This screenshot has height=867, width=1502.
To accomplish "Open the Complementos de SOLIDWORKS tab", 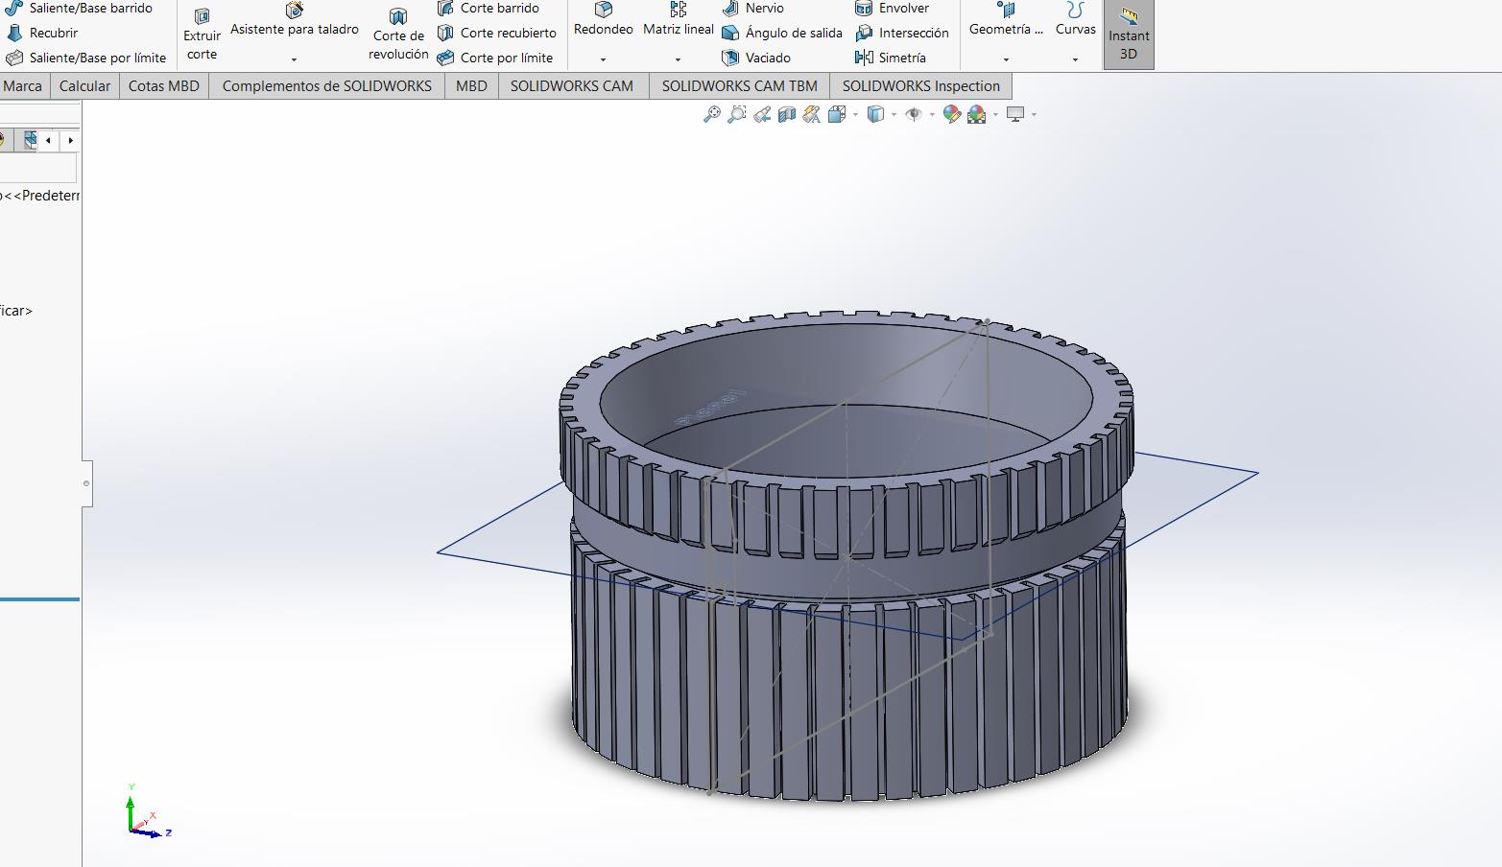I will click(x=326, y=86).
